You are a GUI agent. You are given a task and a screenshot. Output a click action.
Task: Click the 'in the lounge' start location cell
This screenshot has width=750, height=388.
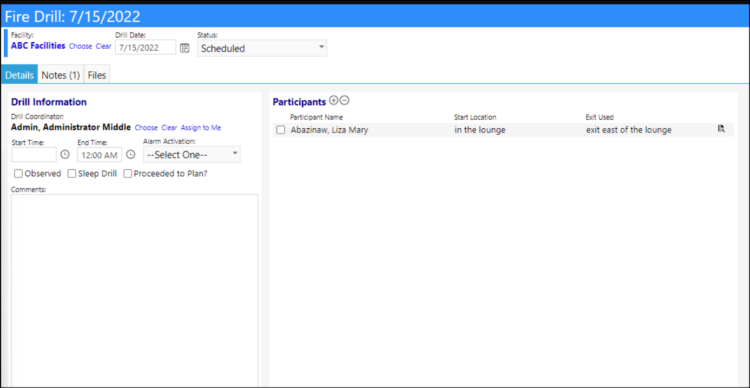480,130
